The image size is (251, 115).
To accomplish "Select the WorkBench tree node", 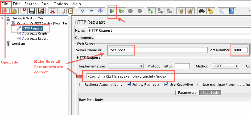I will 19,44.
